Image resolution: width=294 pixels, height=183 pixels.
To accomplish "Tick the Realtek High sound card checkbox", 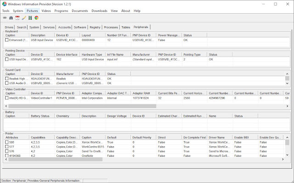I will 7,79.
